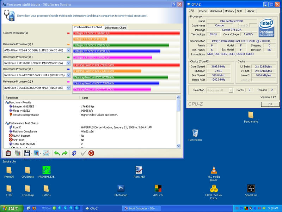
Task: Select the SpeedFan desktop icon
Action: pos(251,191)
